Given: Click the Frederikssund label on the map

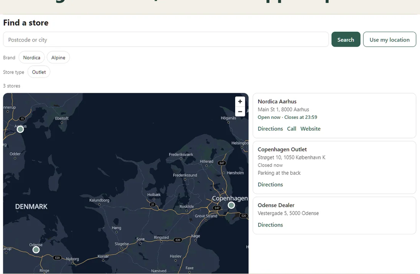Looking at the screenshot, I should tap(185, 175).
